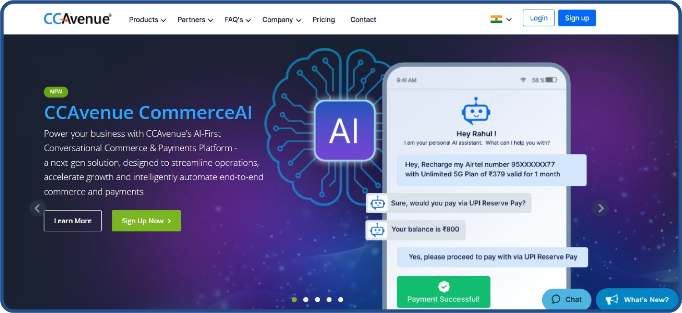Open the India flag country selector

click(x=501, y=19)
